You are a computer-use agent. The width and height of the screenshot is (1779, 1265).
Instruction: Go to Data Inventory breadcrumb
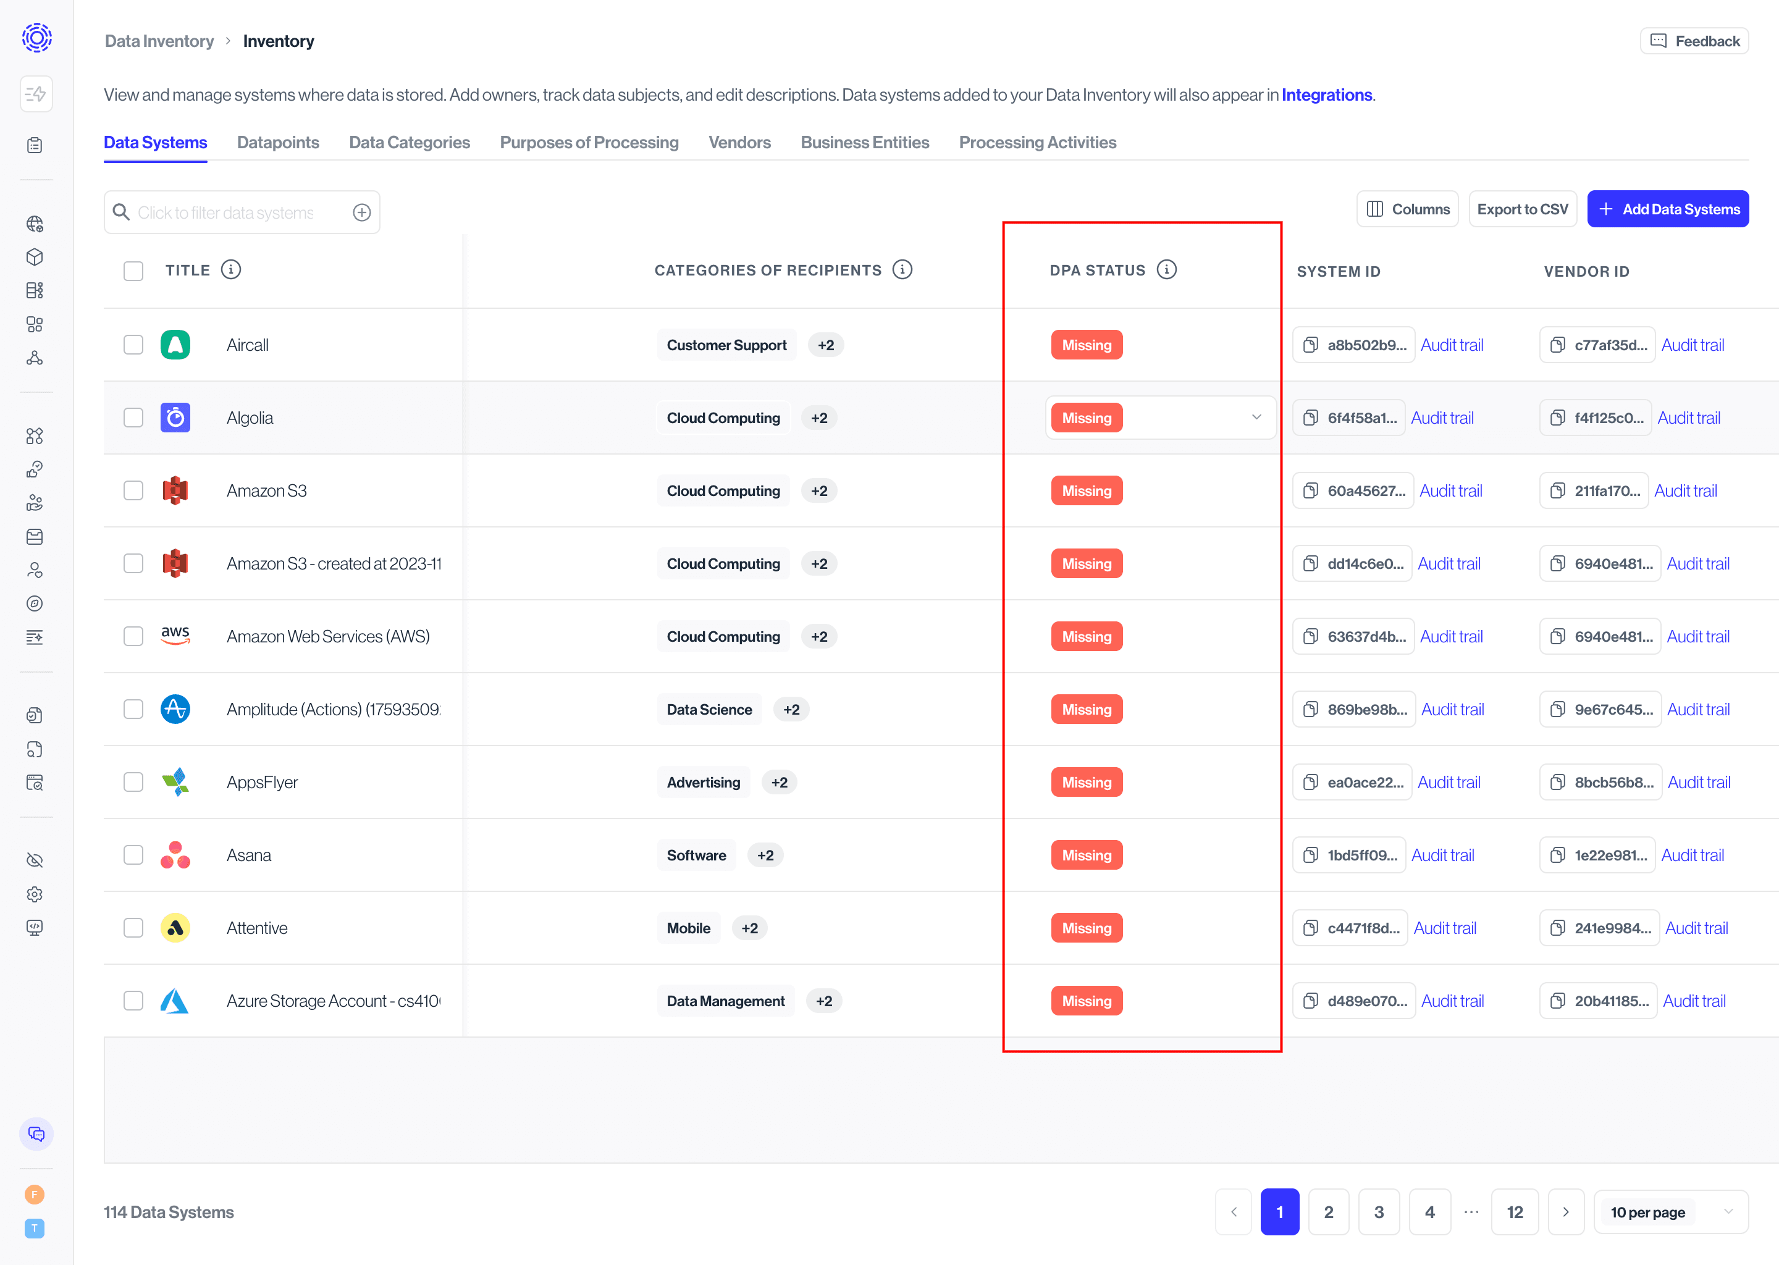159,41
